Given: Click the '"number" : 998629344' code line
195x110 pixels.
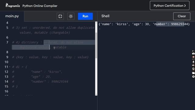Looking at the screenshot, I should (x=49, y=82).
